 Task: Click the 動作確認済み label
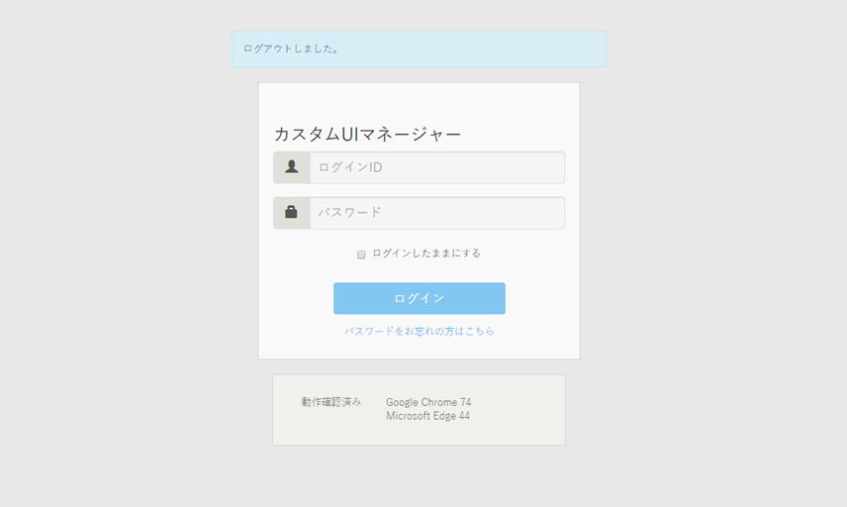click(x=331, y=402)
